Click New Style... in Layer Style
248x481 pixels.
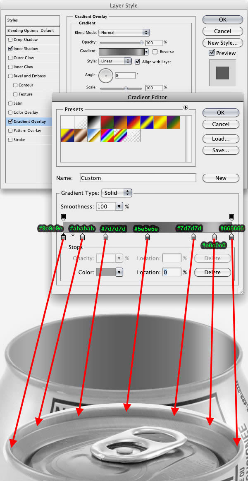tap(222, 43)
